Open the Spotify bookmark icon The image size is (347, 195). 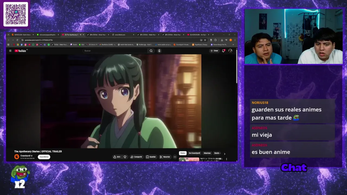pyautogui.click(x=49, y=45)
